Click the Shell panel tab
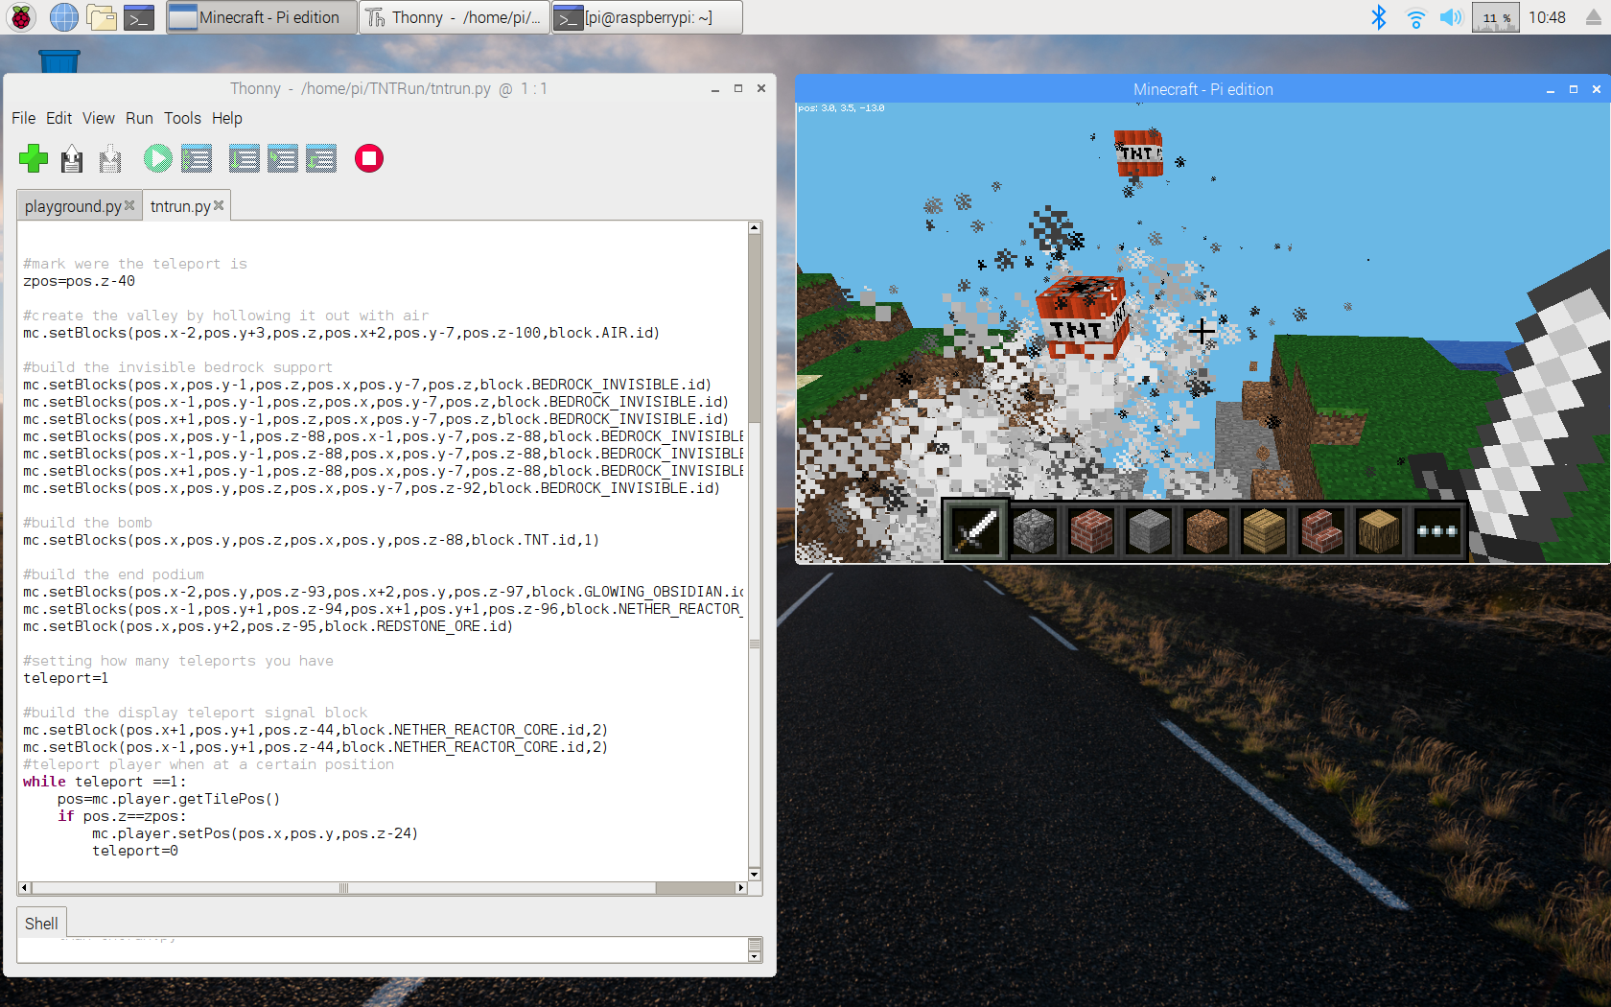Viewport: 1611px width, 1007px height. 41,924
